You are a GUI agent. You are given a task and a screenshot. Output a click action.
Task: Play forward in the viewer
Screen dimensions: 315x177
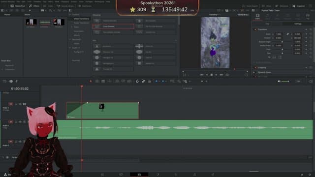[216, 75]
